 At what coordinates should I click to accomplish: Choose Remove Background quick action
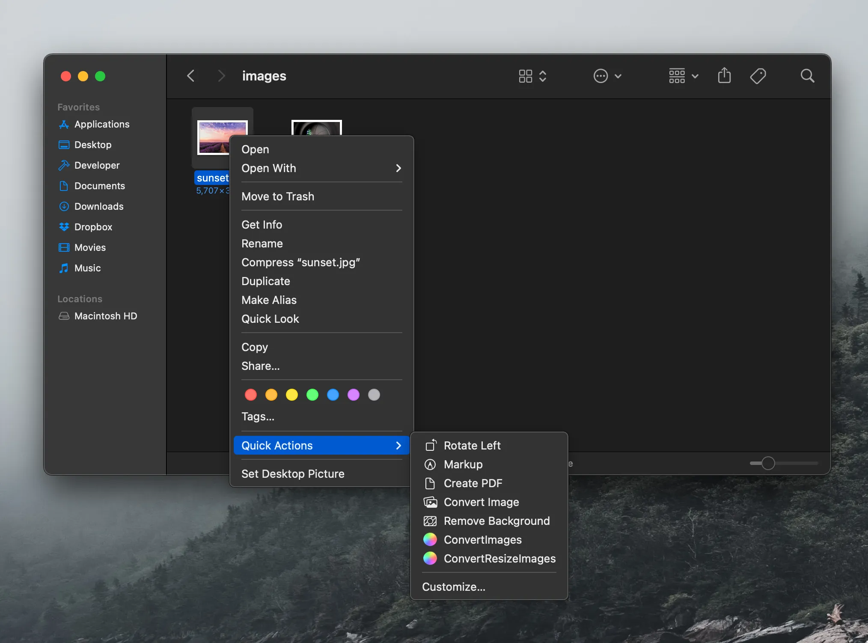pyautogui.click(x=497, y=521)
